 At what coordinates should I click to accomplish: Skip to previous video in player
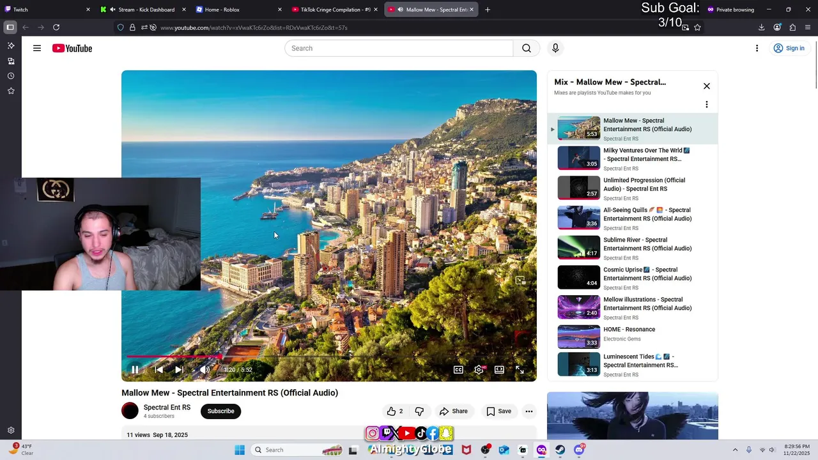(x=158, y=370)
